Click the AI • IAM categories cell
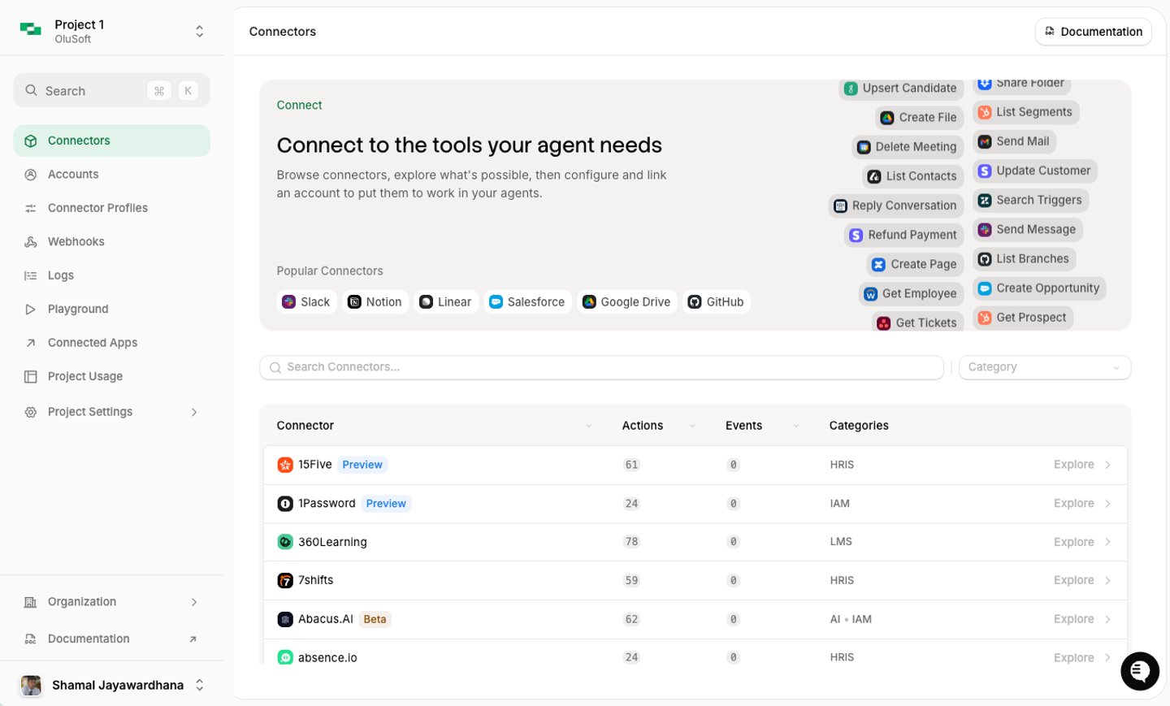Screen dimensions: 1170x706 (851, 619)
